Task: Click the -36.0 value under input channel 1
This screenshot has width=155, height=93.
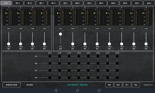Action: [9, 47]
